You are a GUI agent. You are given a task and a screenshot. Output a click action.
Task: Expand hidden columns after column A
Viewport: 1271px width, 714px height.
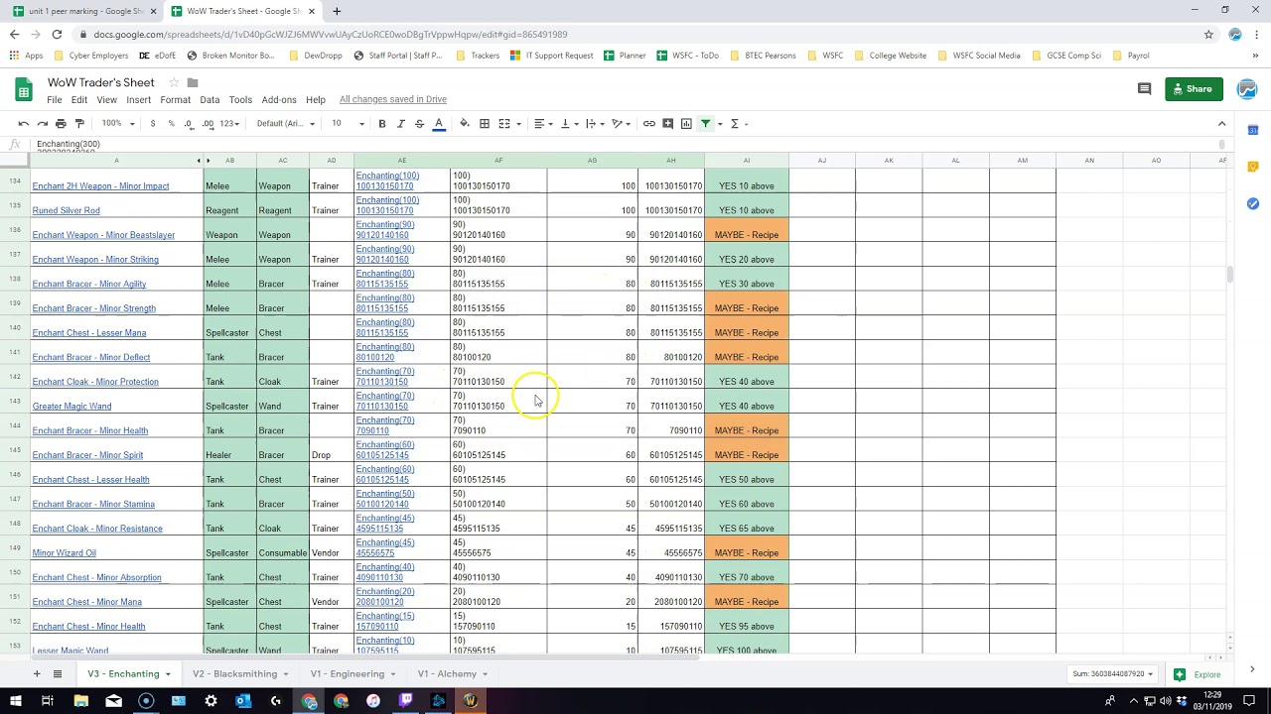coord(208,161)
